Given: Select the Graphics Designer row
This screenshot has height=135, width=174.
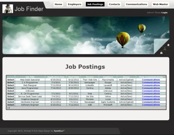Looking at the screenshot, I should coord(10,99).
